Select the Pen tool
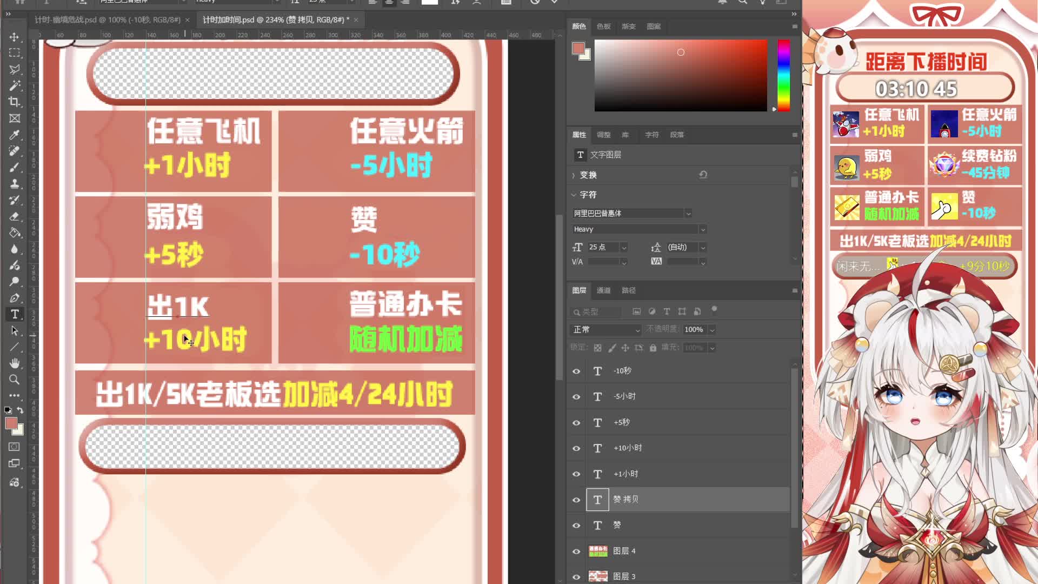1038x584 pixels. [x=15, y=298]
